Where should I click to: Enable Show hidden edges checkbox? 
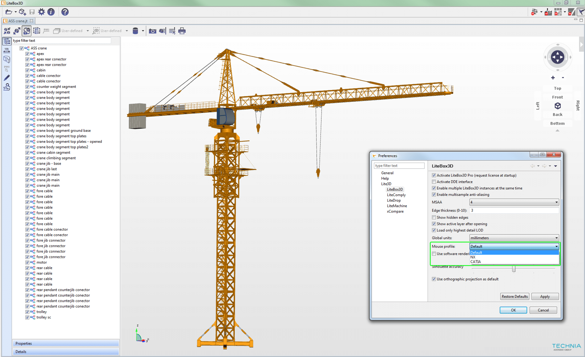(434, 218)
